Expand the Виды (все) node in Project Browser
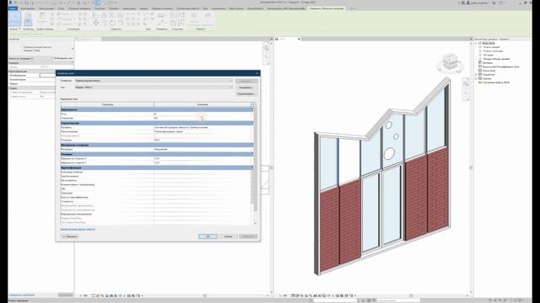This screenshot has height=303, width=540. click(x=476, y=43)
